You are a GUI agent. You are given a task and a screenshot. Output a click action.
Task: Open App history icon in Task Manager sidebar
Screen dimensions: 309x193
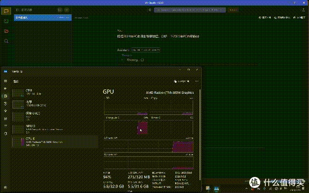point(6,103)
